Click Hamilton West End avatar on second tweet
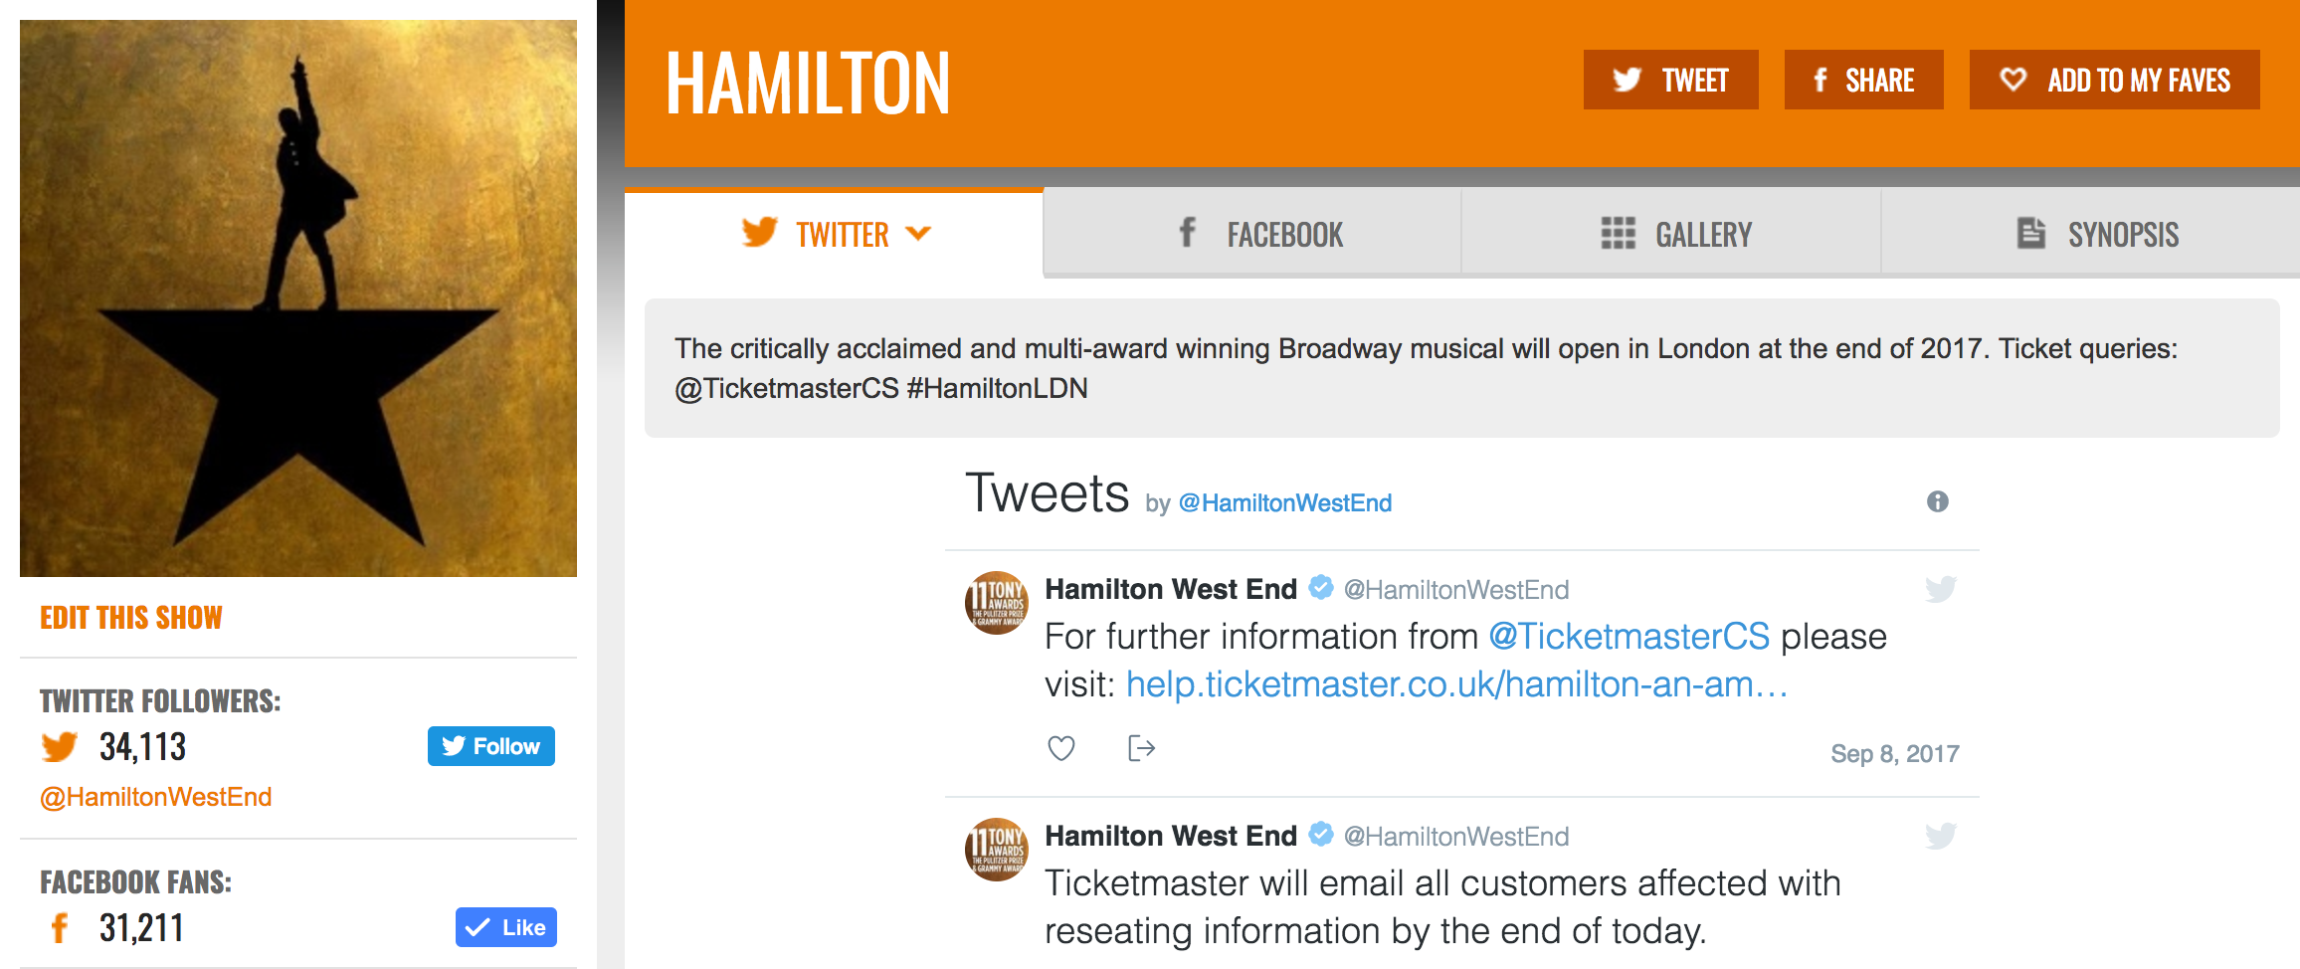Screen dimensions: 2300x969 tap(997, 850)
